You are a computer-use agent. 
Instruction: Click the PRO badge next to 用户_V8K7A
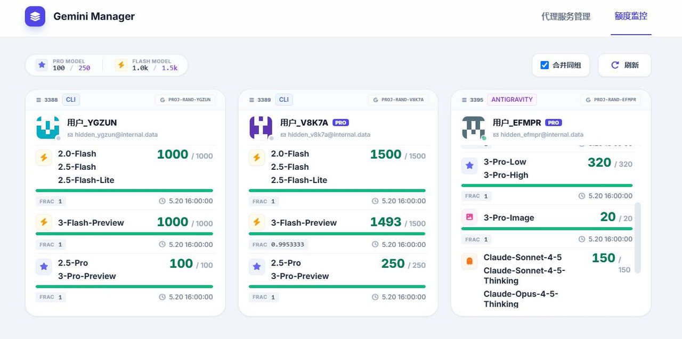coord(341,122)
